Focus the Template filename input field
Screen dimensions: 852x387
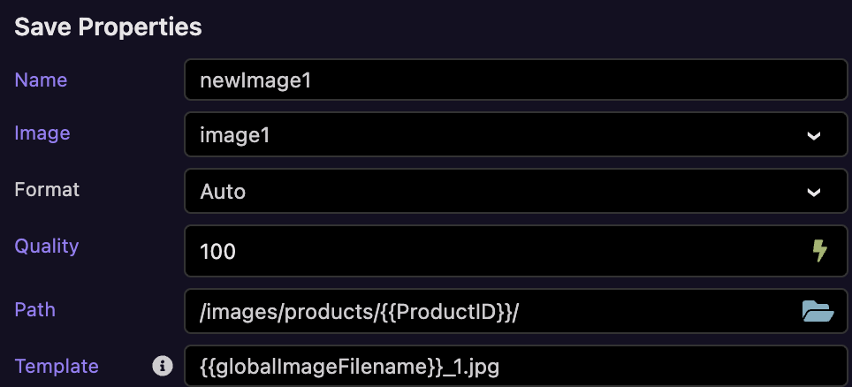coord(515,367)
